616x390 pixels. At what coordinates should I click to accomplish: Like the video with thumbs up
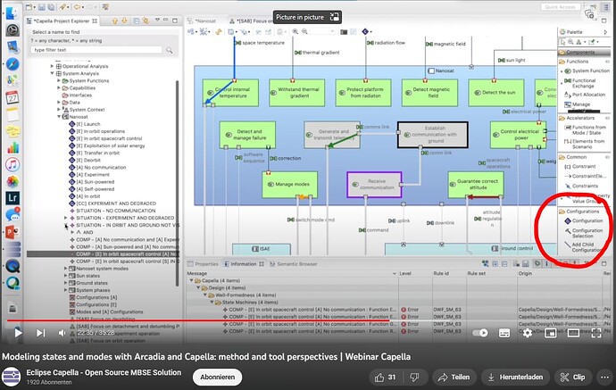(385, 377)
